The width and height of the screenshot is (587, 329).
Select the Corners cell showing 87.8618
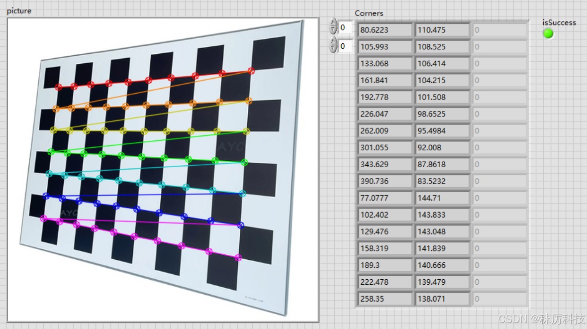point(443,164)
